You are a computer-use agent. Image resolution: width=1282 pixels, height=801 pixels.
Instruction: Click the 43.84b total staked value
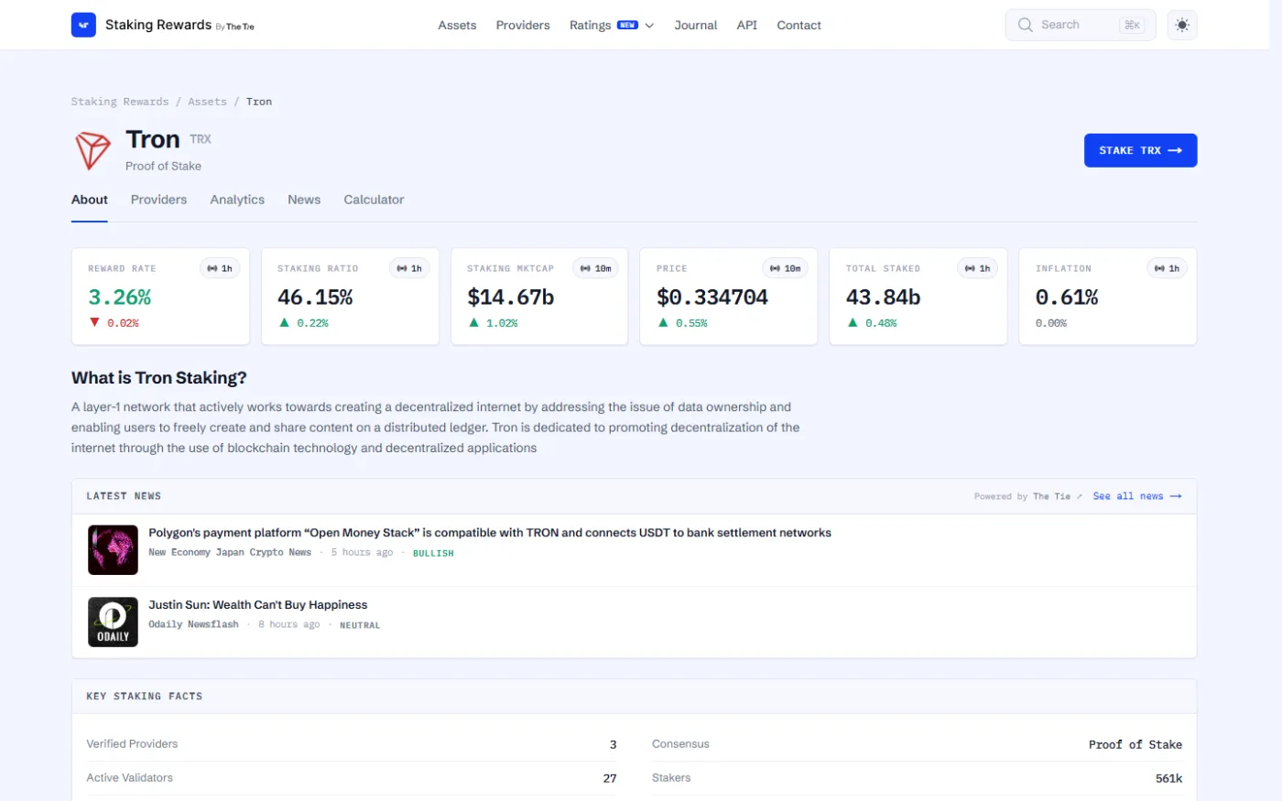884,297
